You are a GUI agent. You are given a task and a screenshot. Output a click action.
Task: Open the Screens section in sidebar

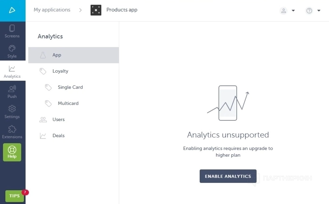12,31
